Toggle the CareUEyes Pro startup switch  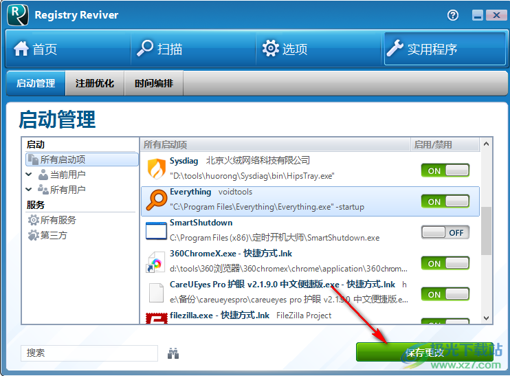445,294
